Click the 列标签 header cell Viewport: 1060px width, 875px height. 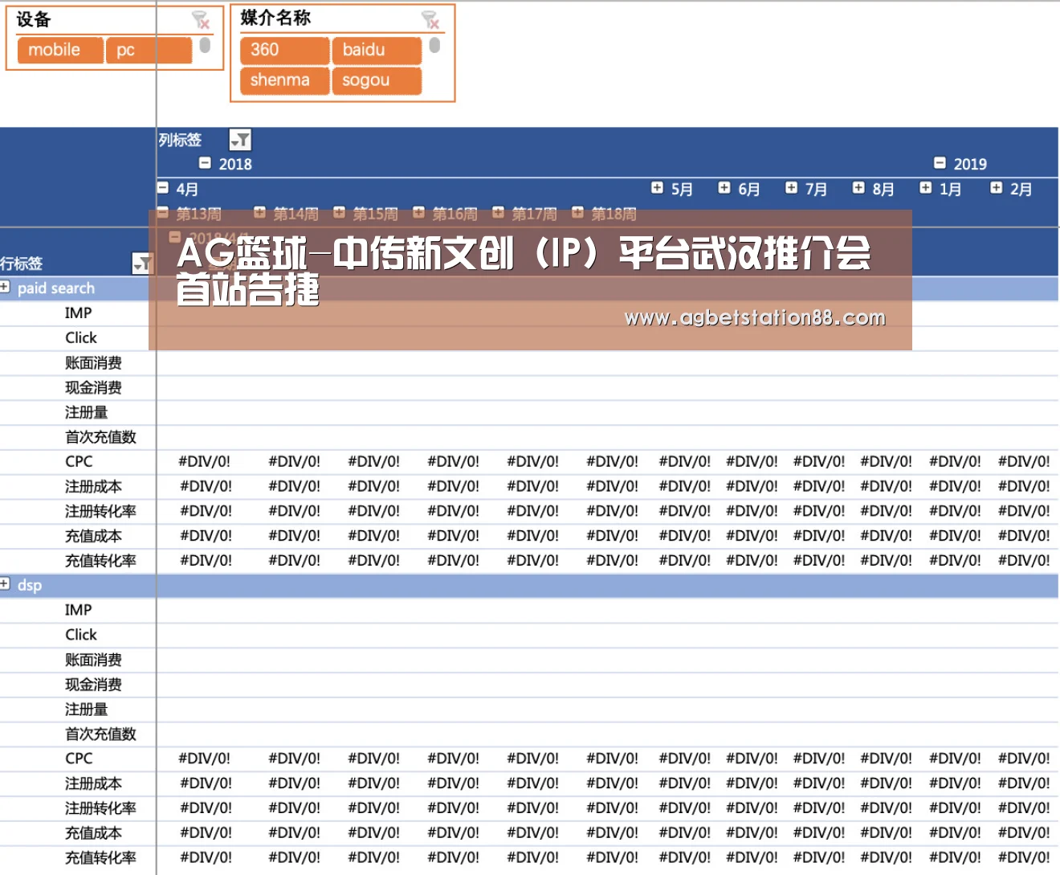pos(180,140)
